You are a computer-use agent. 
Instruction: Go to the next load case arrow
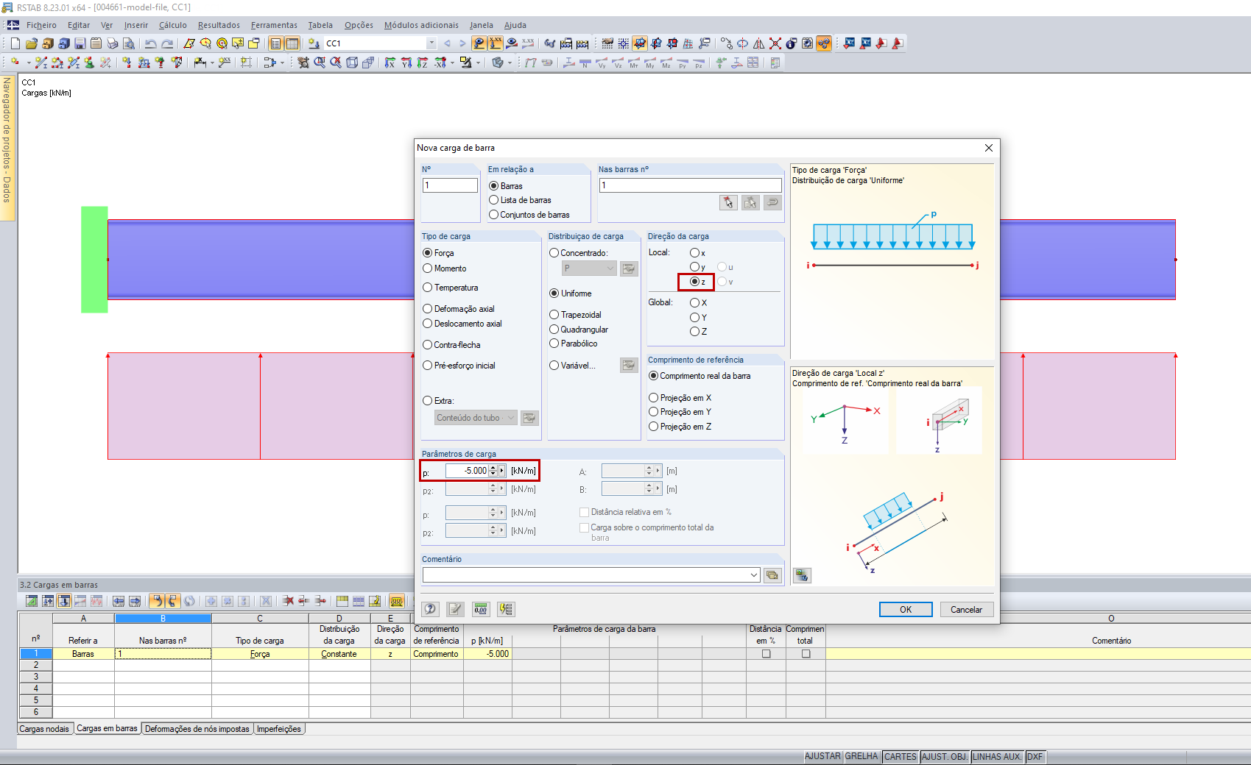462,43
